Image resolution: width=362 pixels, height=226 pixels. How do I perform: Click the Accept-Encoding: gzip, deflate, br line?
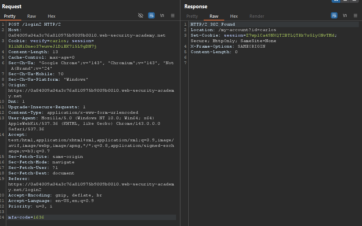55,195
